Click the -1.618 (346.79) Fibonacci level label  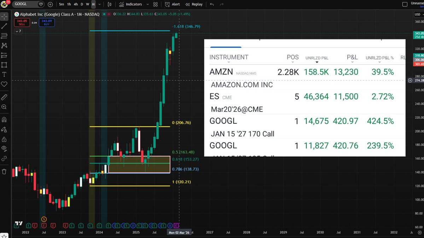pos(186,26)
